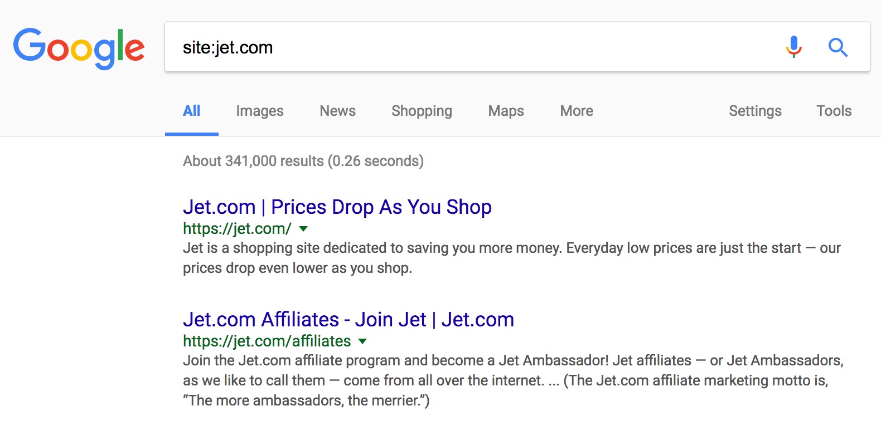Expand the More search categories menu

tap(577, 111)
